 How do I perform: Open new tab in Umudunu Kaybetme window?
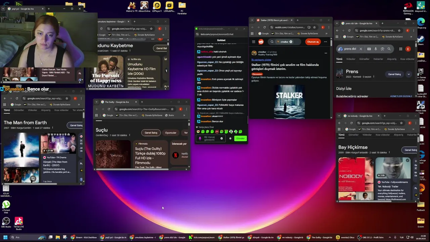[x=134, y=22]
